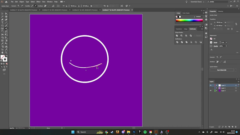
Task: Select the Ellipse shape tool
Action: tap(2, 25)
